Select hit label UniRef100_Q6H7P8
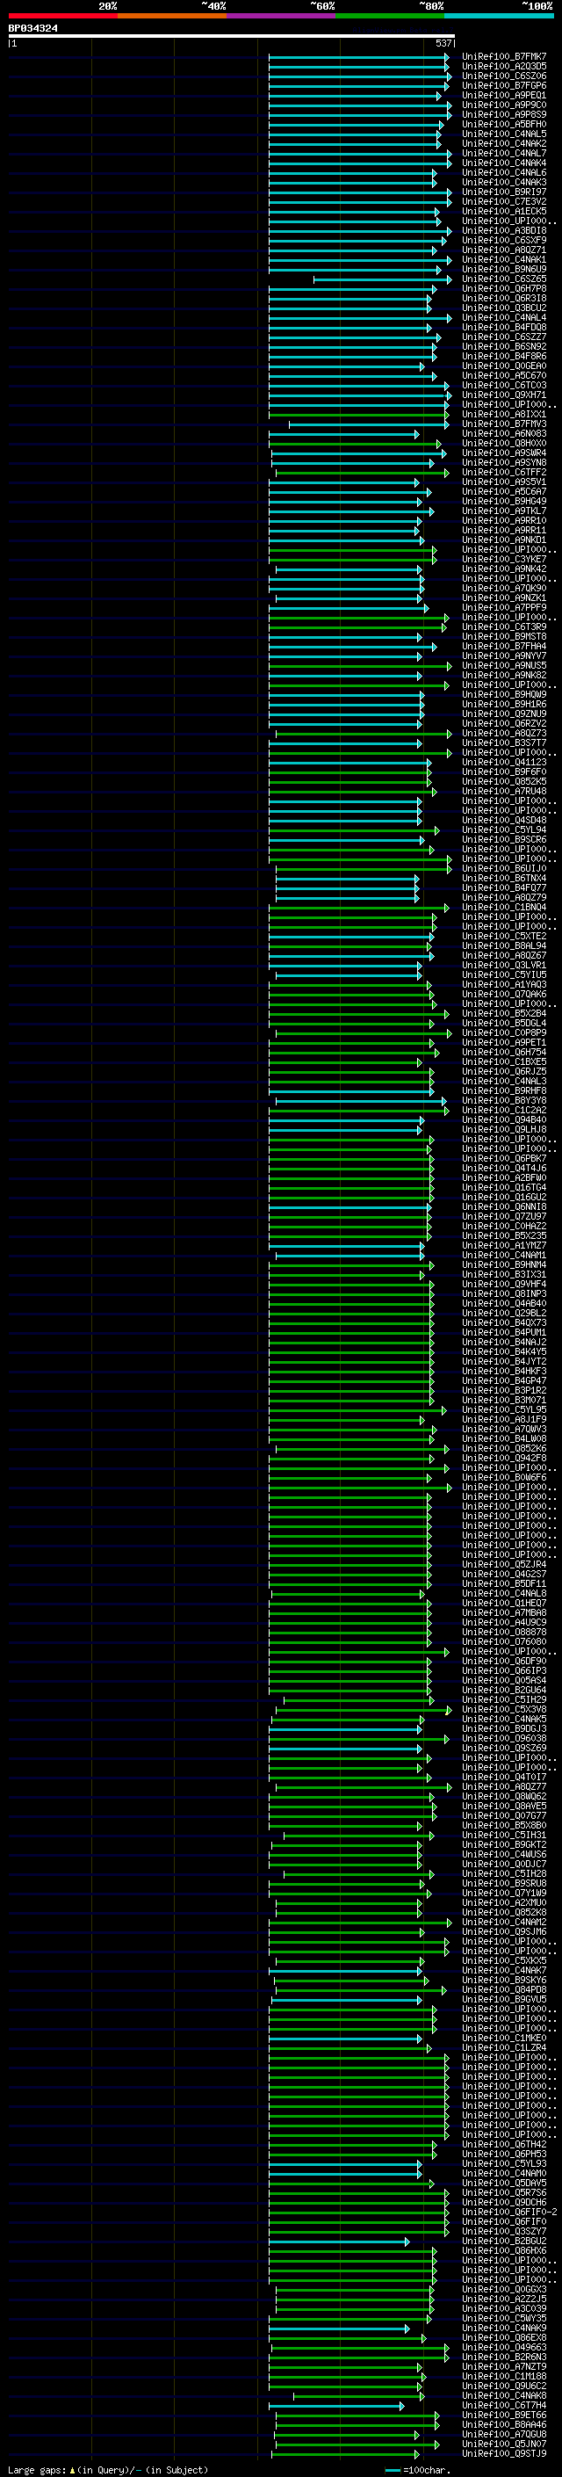The image size is (562, 2477). (x=504, y=288)
